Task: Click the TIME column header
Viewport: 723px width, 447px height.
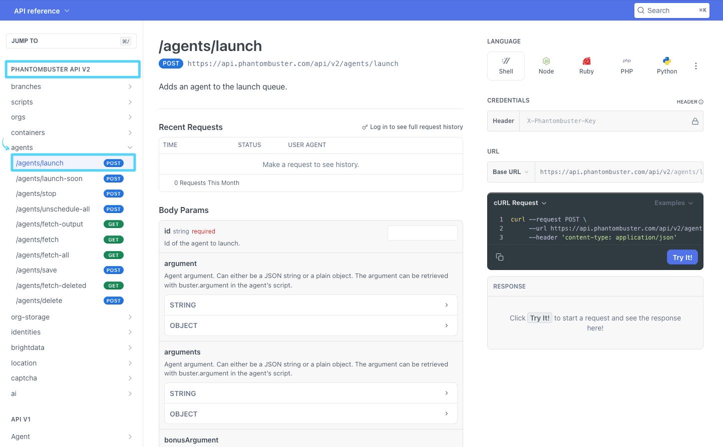Action: [x=170, y=145]
